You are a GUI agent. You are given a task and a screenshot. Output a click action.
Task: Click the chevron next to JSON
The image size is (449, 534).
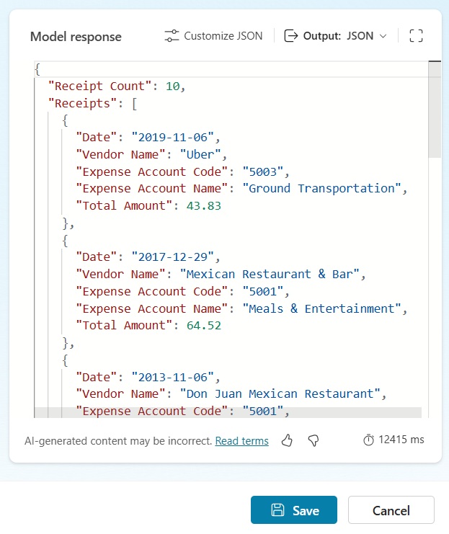383,36
